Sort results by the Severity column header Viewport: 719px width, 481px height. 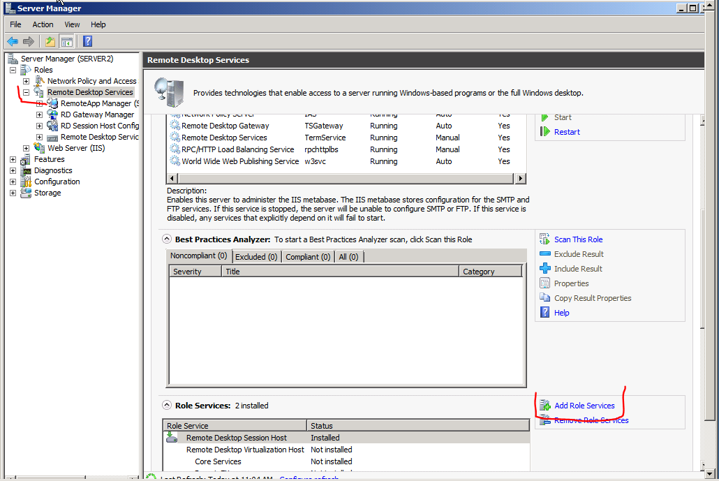coord(195,272)
